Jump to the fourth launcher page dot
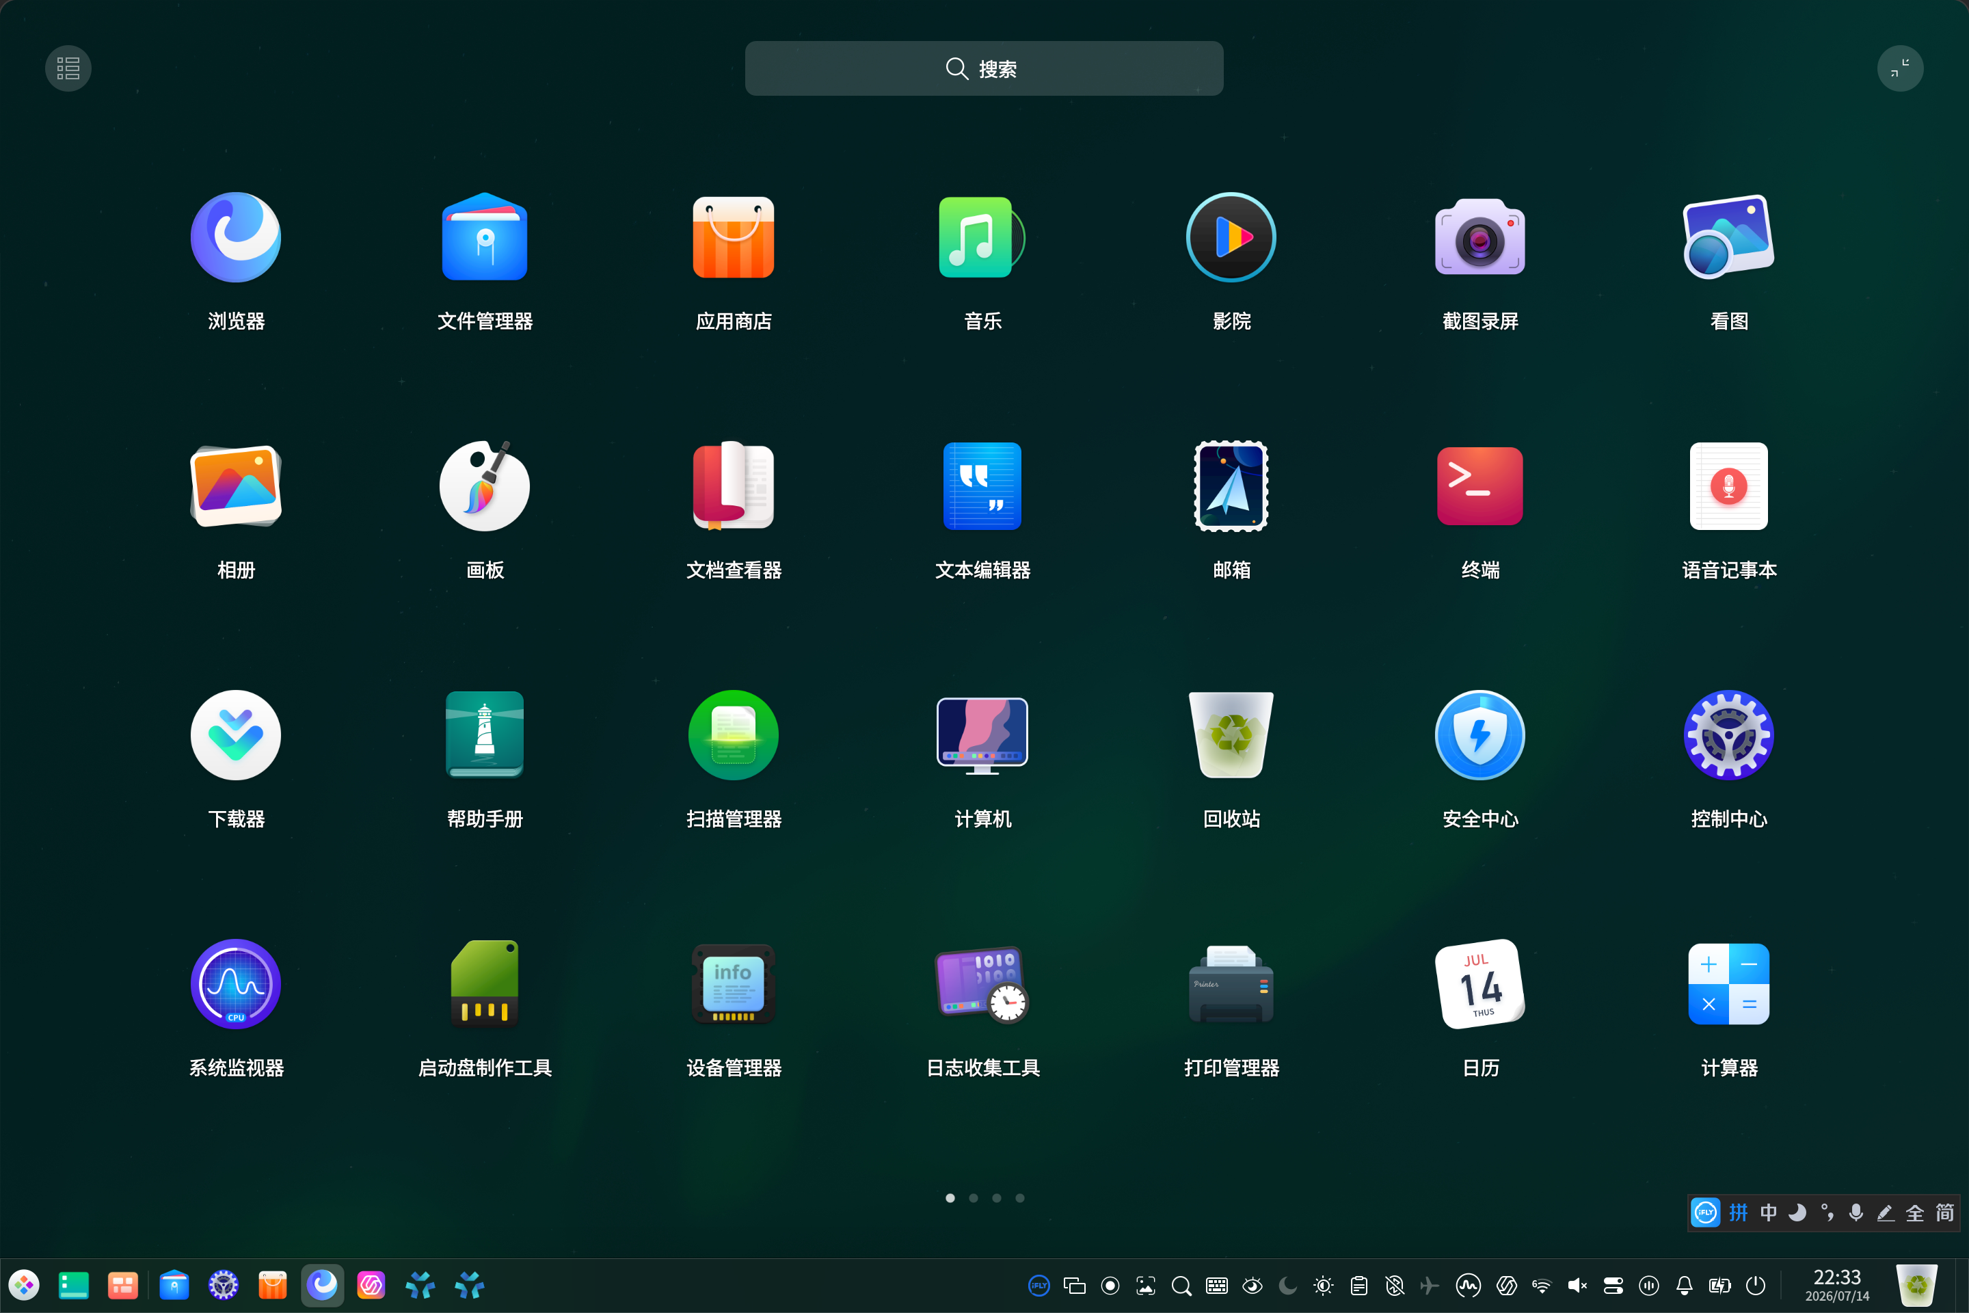This screenshot has width=1969, height=1313. pyautogui.click(x=1019, y=1197)
